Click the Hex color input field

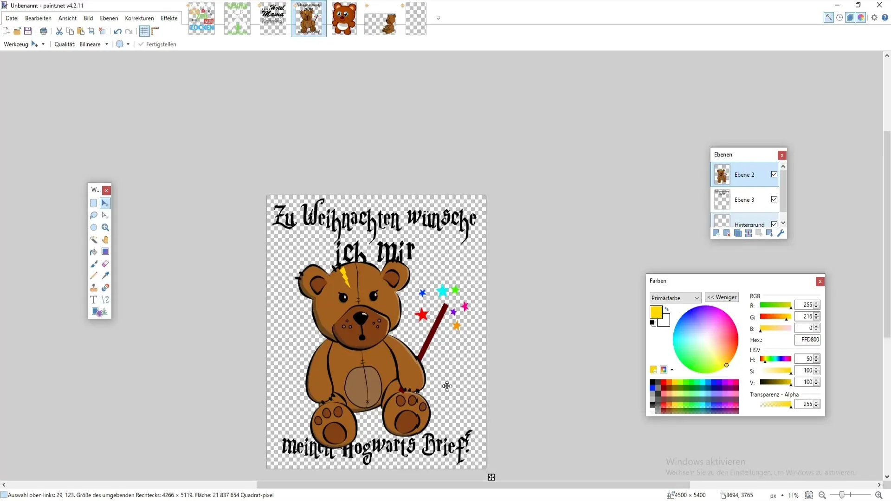(x=807, y=340)
